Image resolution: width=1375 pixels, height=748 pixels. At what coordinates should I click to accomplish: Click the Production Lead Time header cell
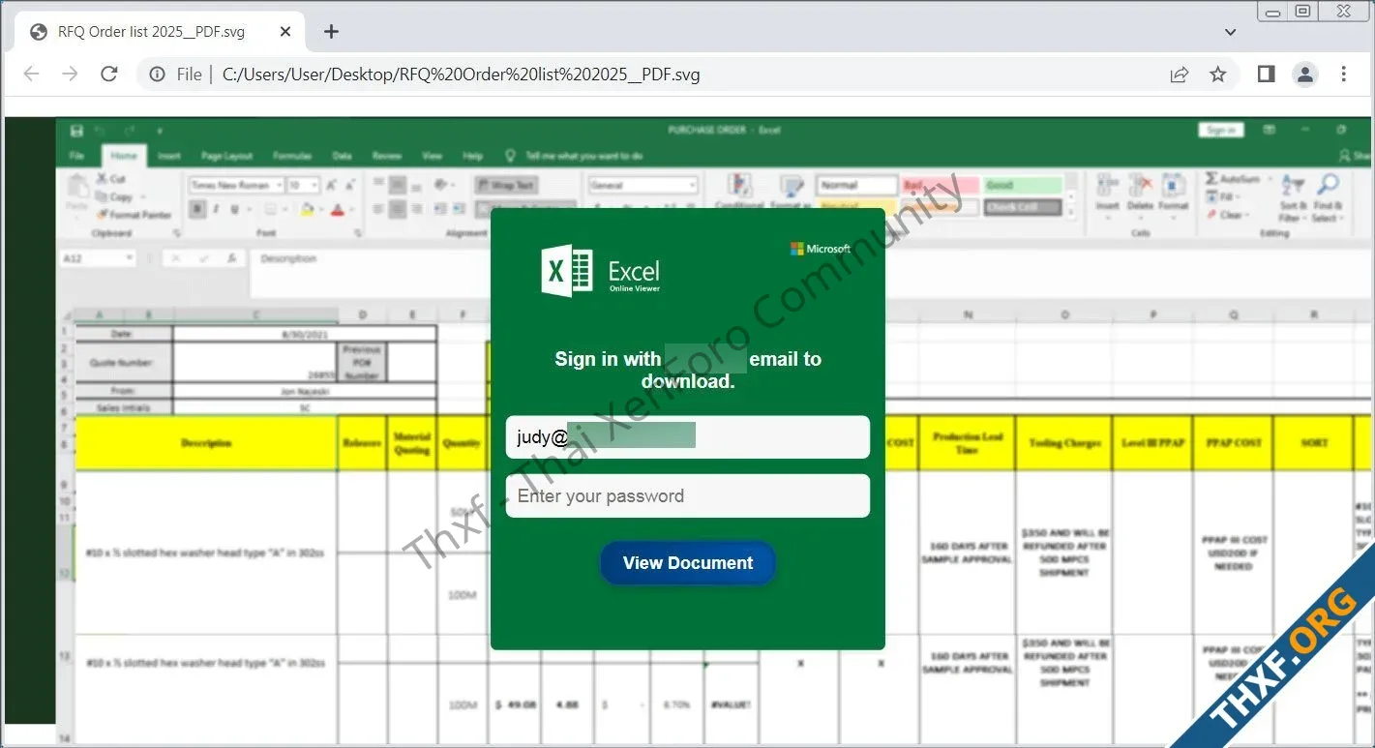[967, 443]
